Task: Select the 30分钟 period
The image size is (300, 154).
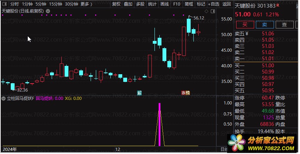Action: tap(72, 4)
